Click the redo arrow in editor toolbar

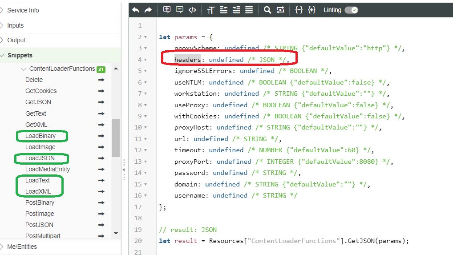pyautogui.click(x=148, y=10)
